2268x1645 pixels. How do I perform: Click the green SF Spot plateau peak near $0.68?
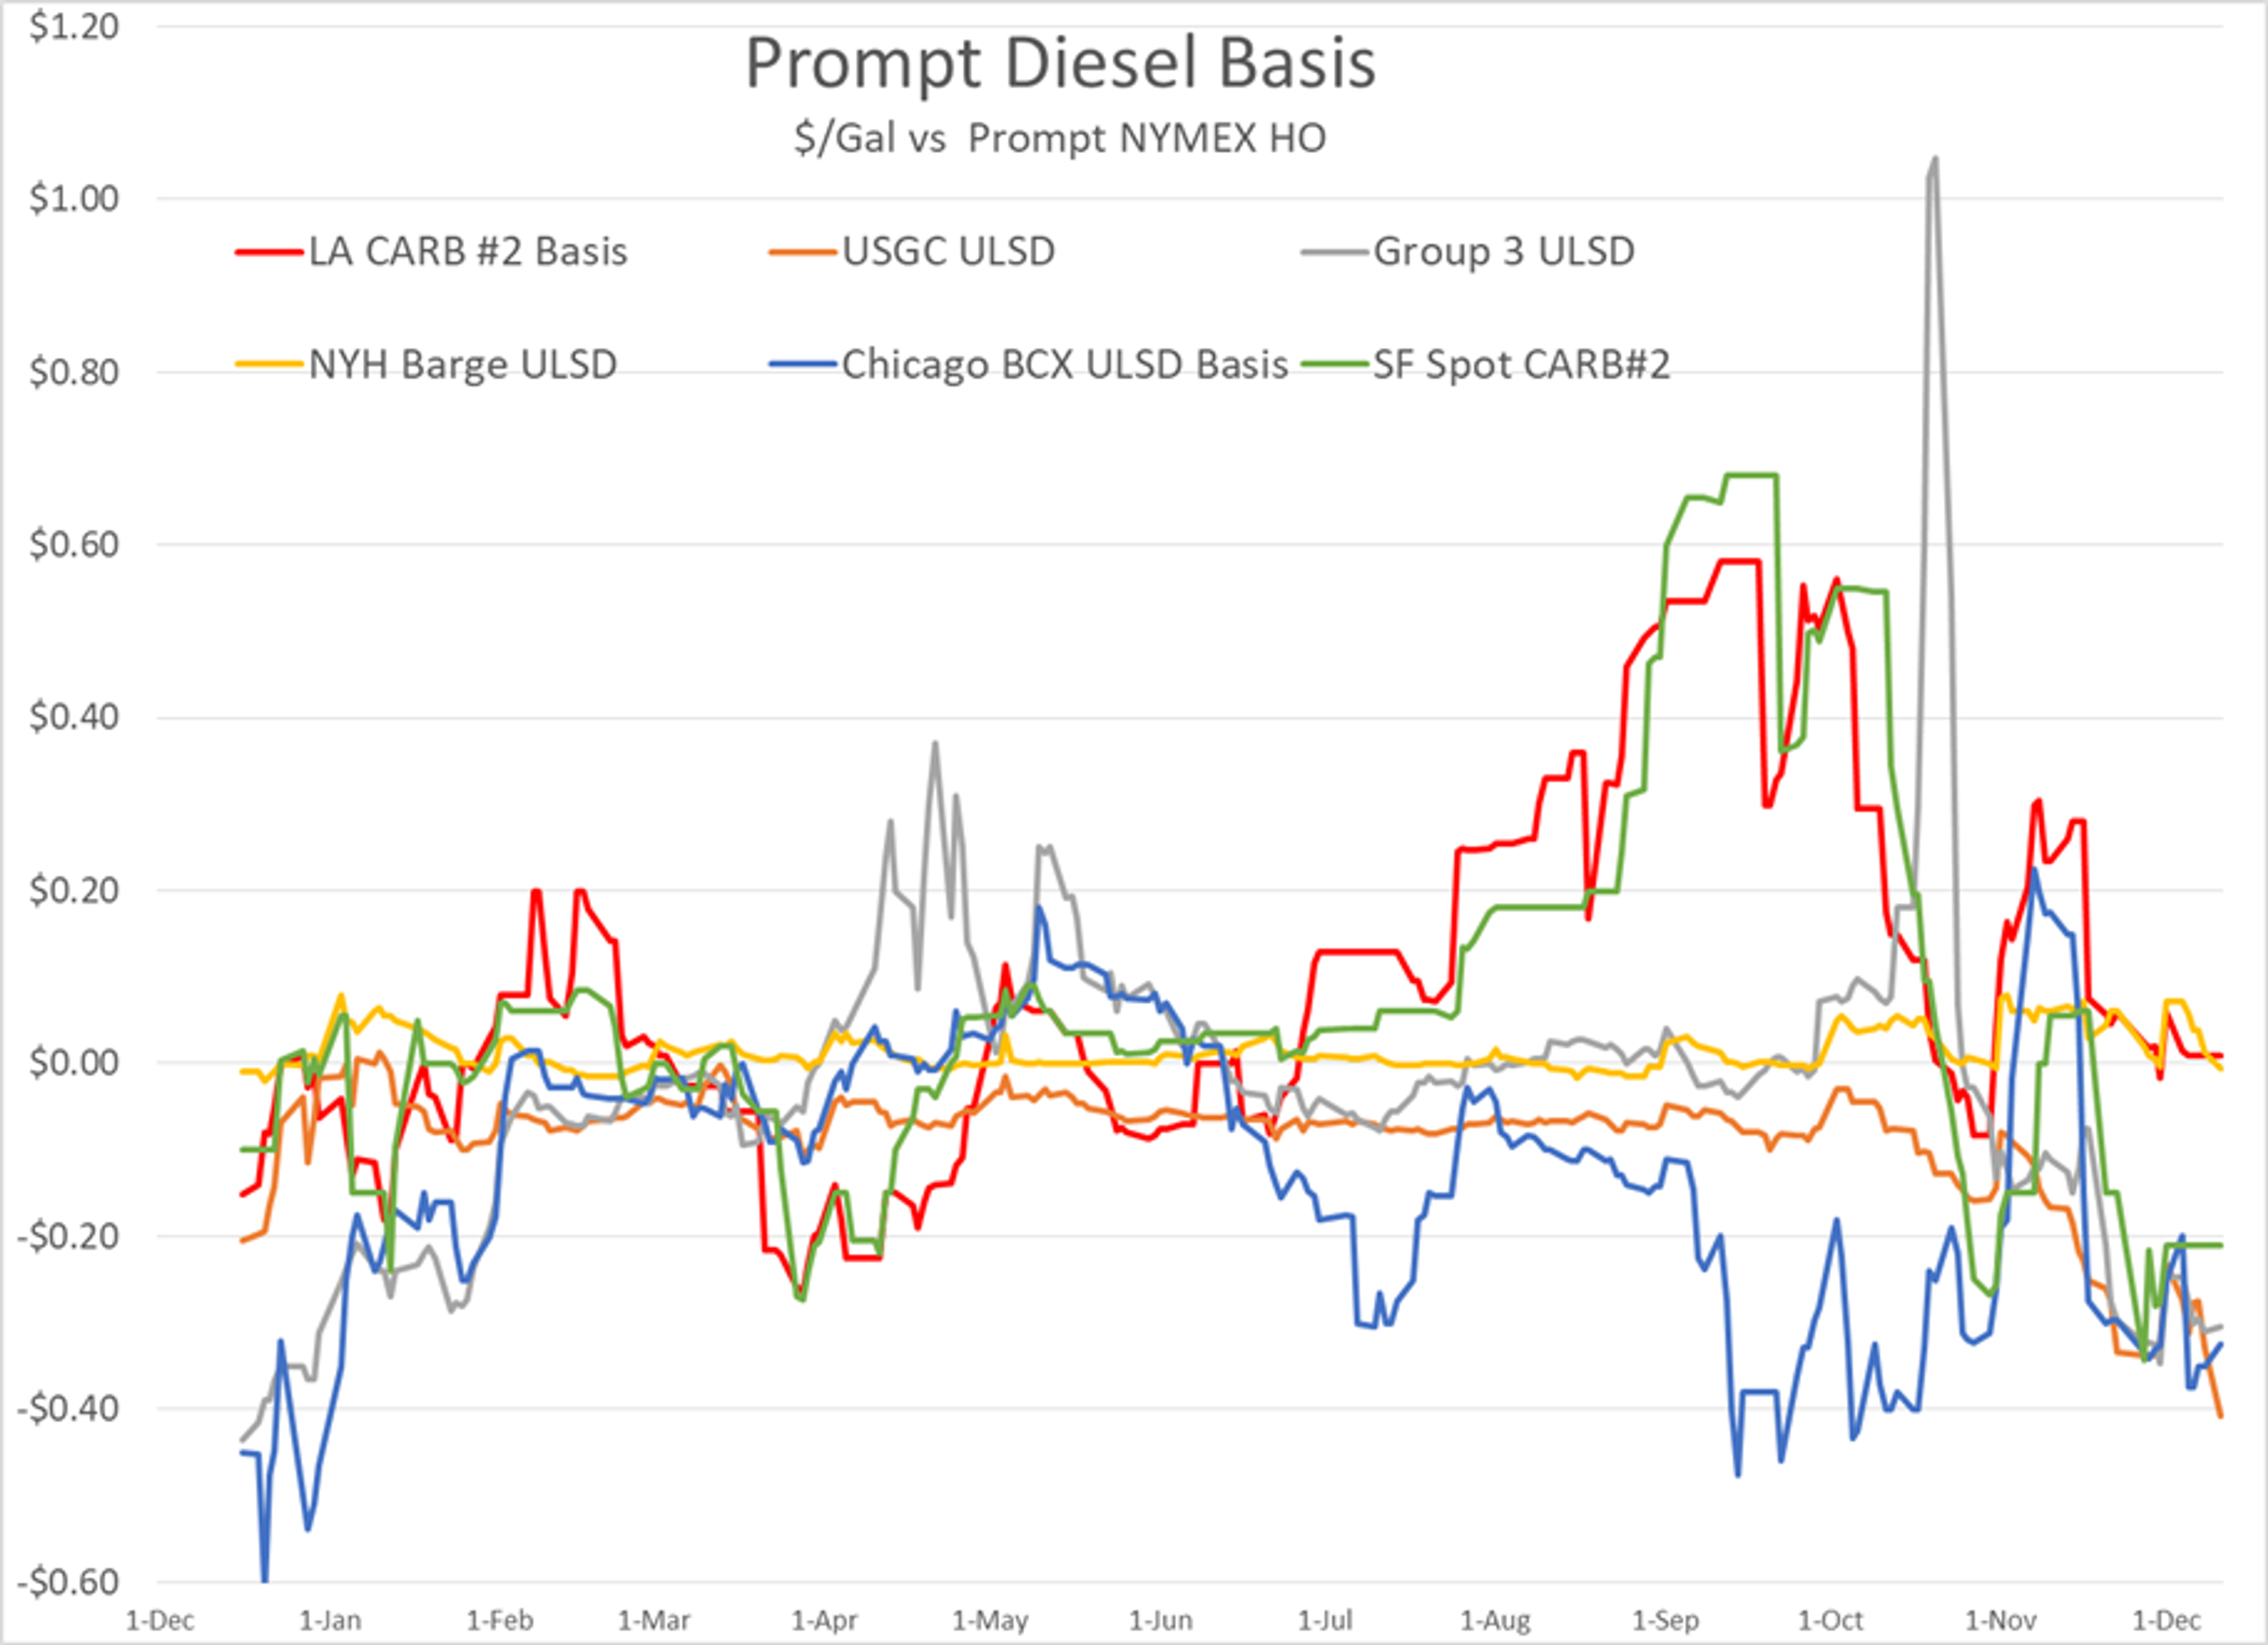1750,475
